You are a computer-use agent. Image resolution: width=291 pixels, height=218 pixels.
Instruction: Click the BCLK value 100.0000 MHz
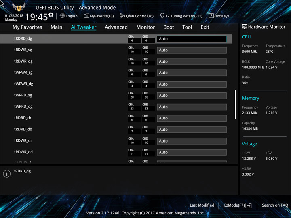pos(253,67)
